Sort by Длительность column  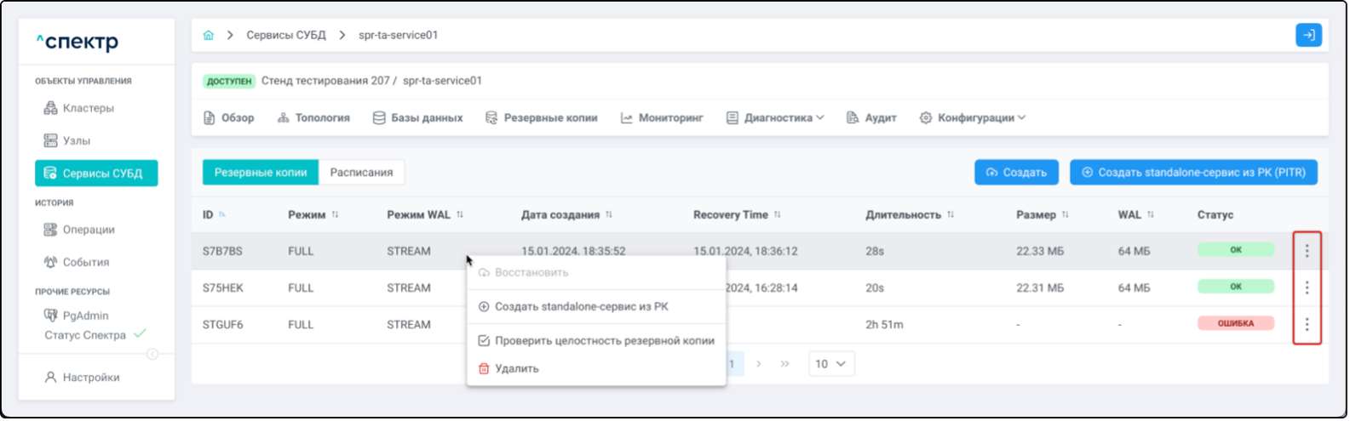tap(951, 215)
